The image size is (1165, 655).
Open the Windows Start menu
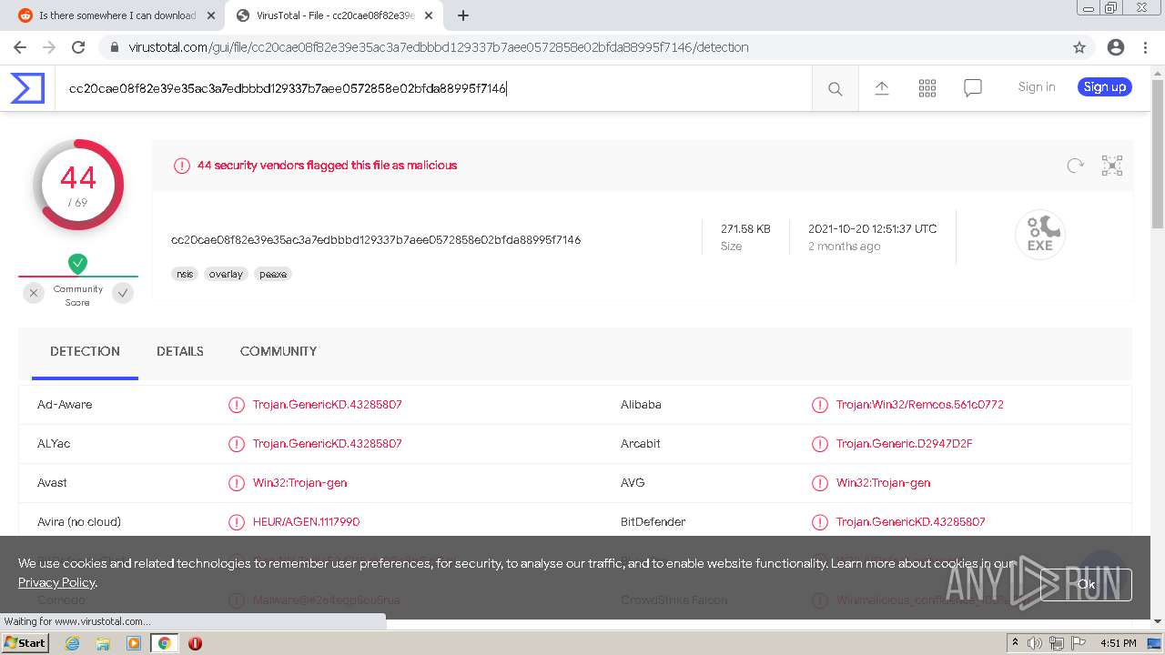pyautogui.click(x=25, y=642)
